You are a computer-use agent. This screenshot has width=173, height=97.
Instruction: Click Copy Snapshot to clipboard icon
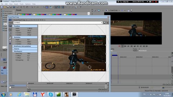click(x=128, y=11)
